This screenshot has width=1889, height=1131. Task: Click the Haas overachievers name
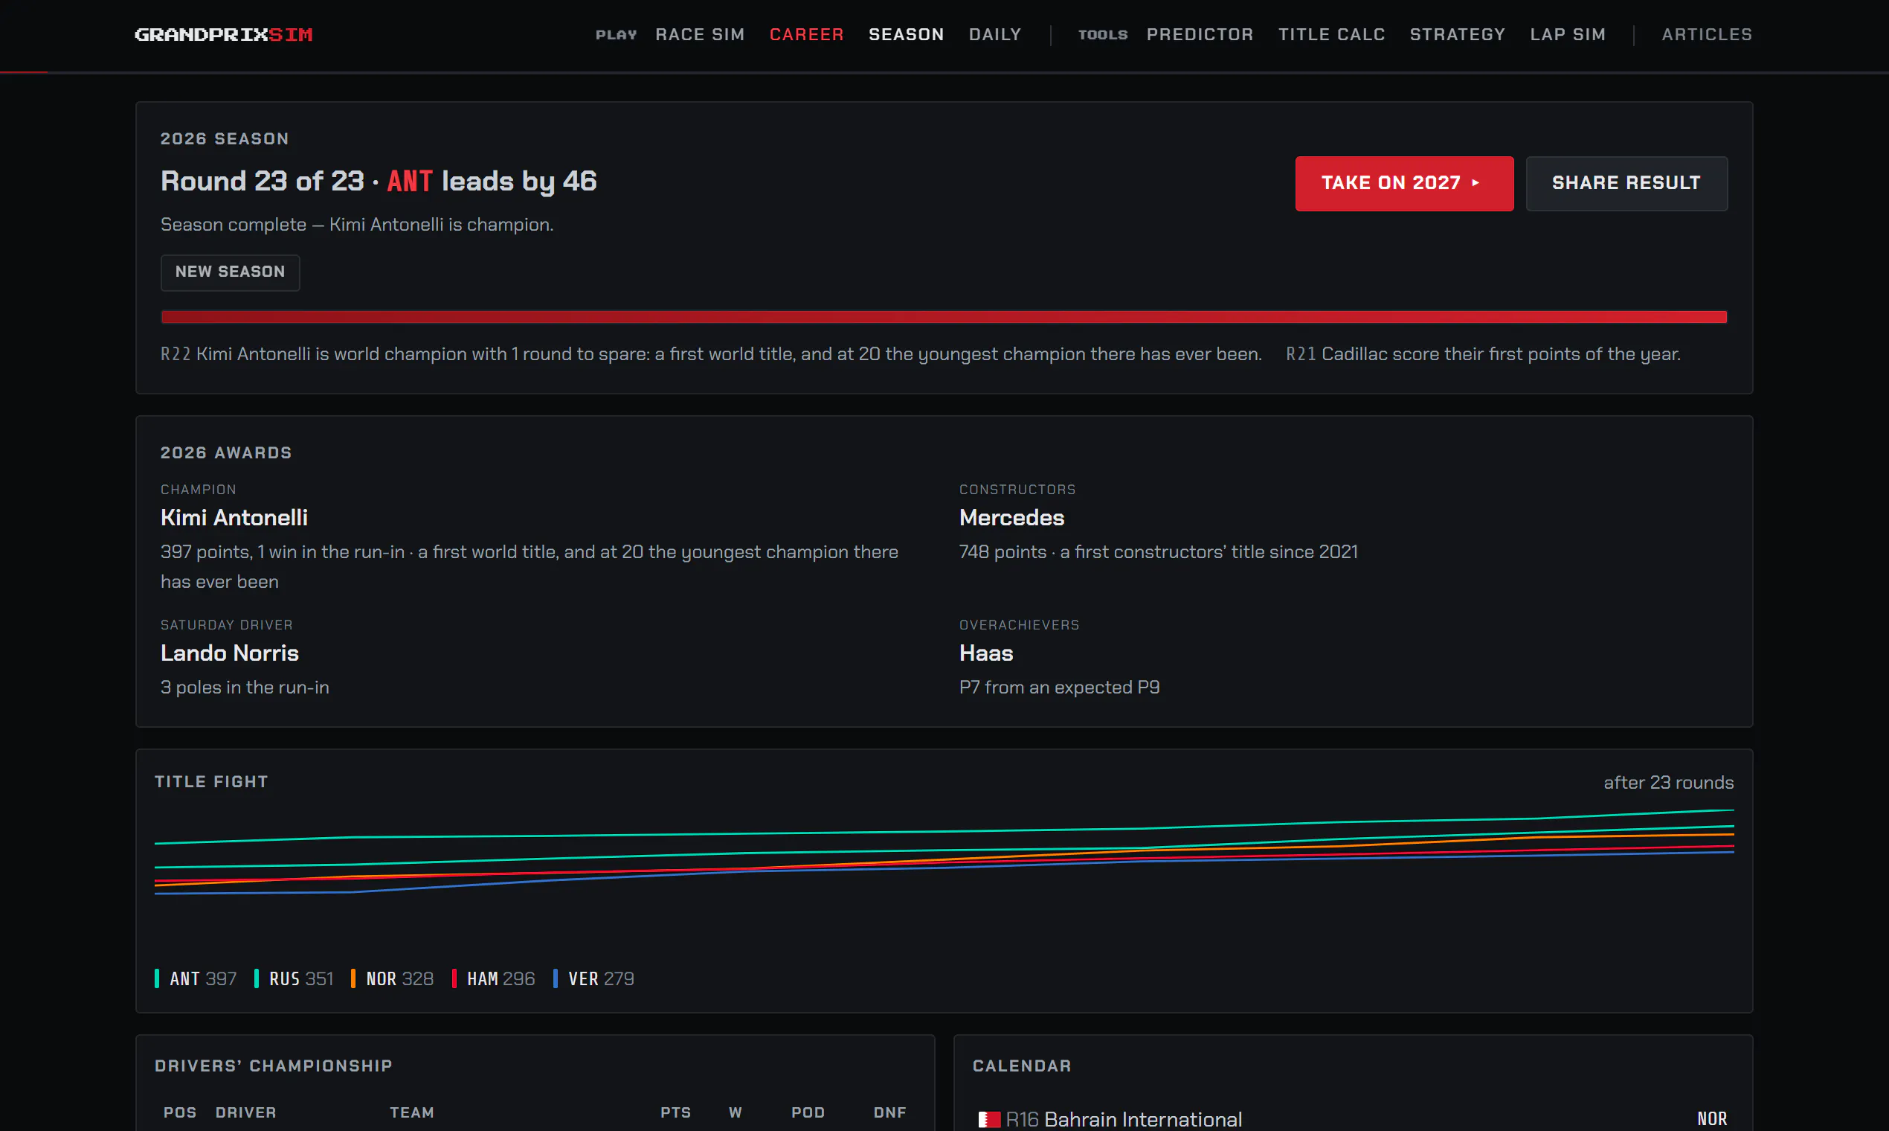pyautogui.click(x=985, y=653)
